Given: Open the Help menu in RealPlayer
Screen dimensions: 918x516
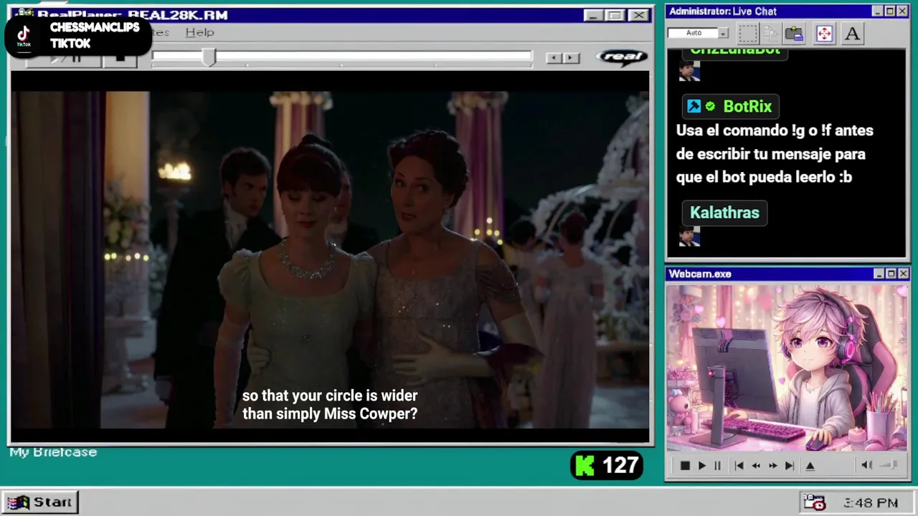Looking at the screenshot, I should click(199, 32).
